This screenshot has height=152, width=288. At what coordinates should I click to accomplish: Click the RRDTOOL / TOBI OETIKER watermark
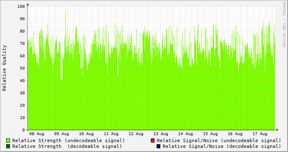pyautogui.click(x=284, y=25)
